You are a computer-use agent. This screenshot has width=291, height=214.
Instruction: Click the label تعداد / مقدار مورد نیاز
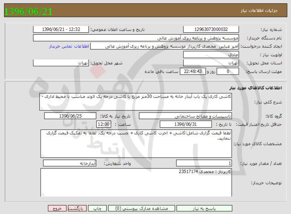(x=261, y=163)
